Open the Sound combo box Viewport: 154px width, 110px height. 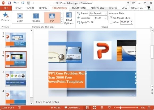(x=98, y=14)
